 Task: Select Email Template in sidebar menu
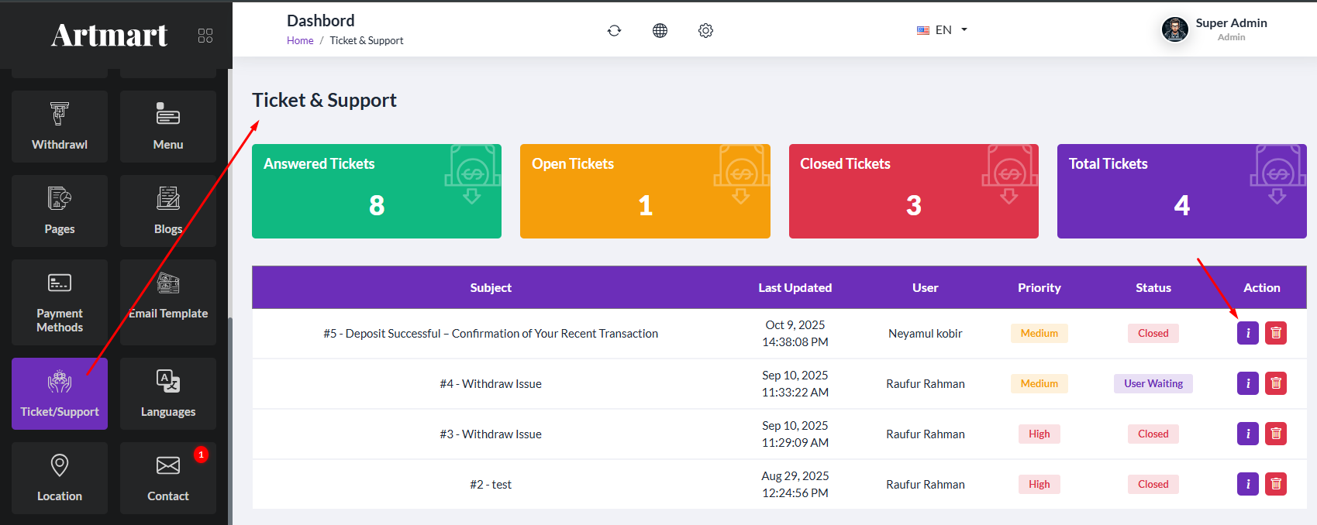[168, 301]
